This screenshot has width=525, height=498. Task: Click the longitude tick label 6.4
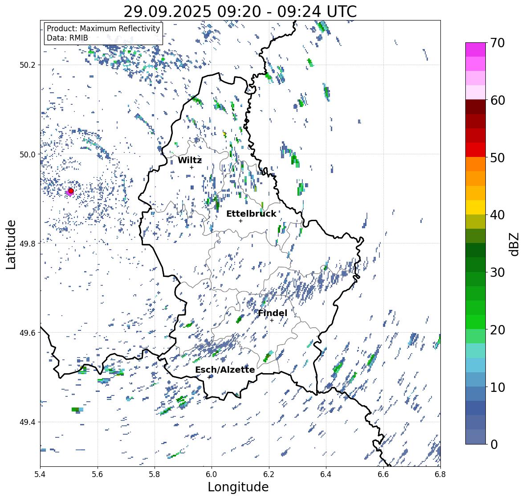tap(326, 474)
